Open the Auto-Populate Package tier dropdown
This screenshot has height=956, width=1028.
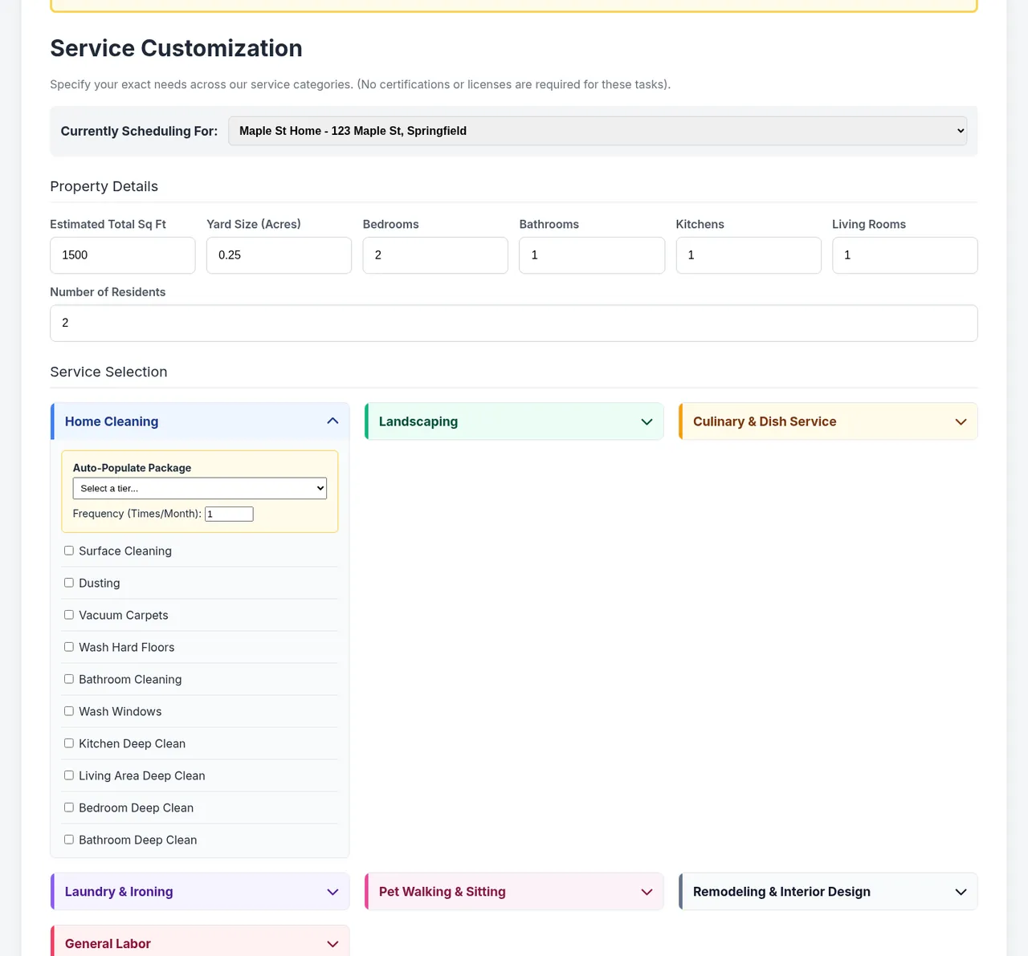tap(200, 488)
